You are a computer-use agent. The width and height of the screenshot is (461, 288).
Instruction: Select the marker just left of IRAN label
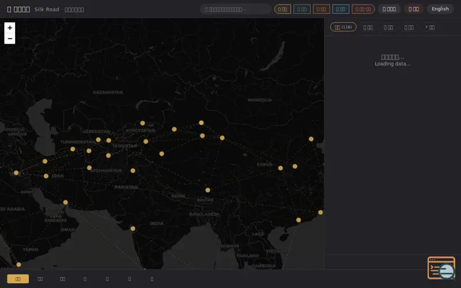pyautogui.click(x=46, y=176)
